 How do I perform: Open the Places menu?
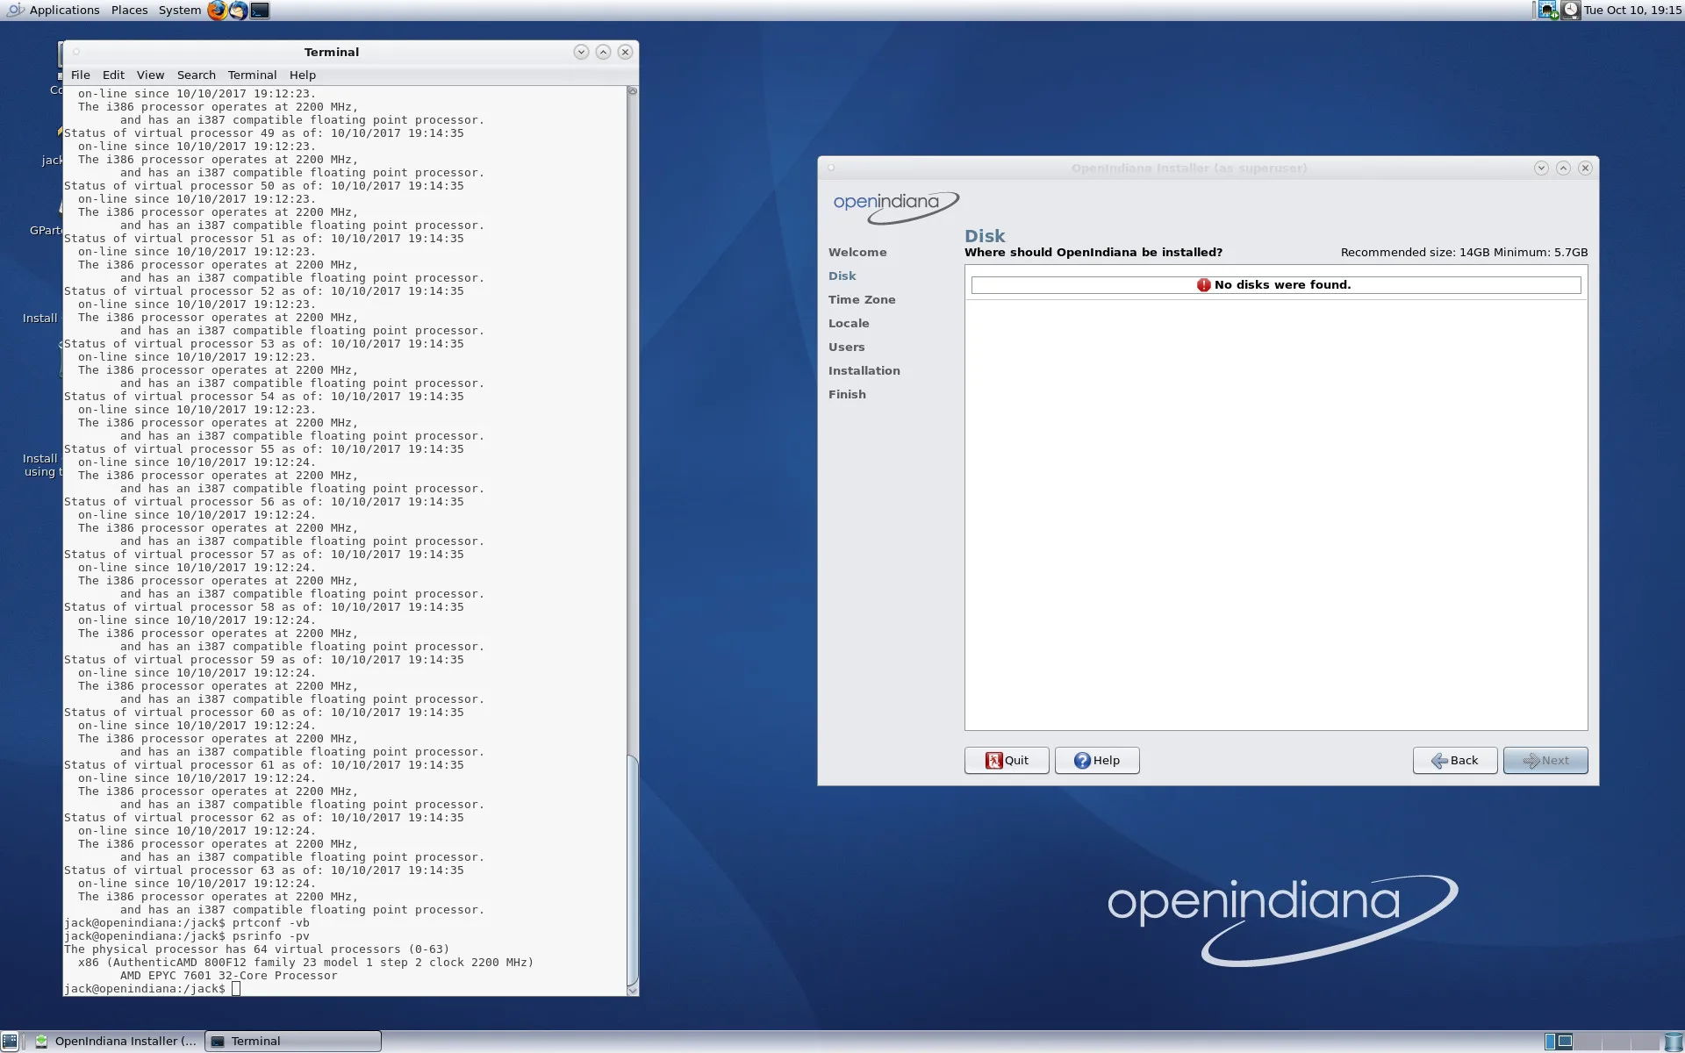(x=129, y=11)
